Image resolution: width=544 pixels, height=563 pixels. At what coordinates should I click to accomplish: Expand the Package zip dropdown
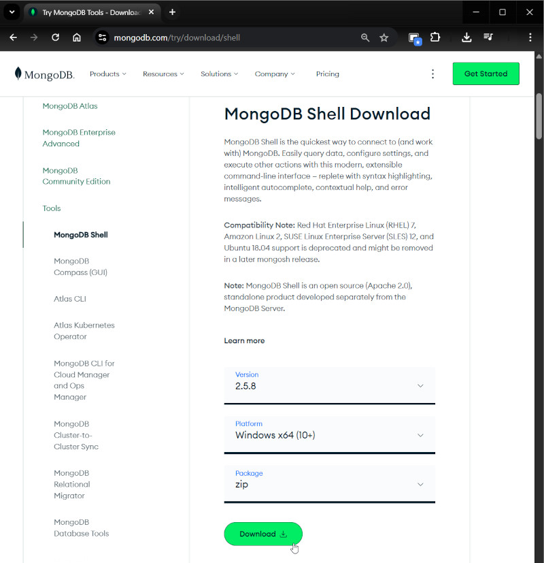click(329, 484)
